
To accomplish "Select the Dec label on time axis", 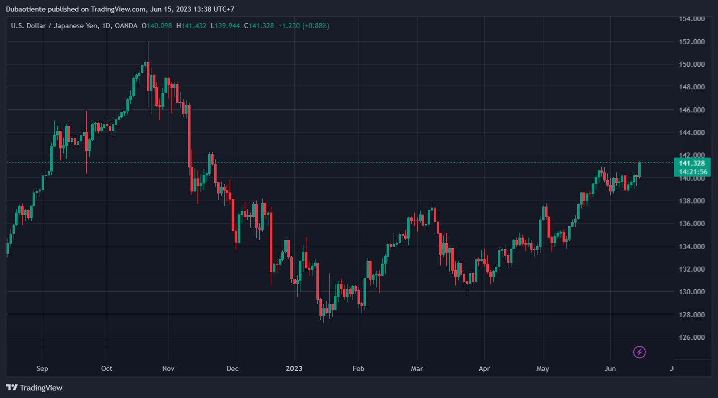I will click(233, 369).
